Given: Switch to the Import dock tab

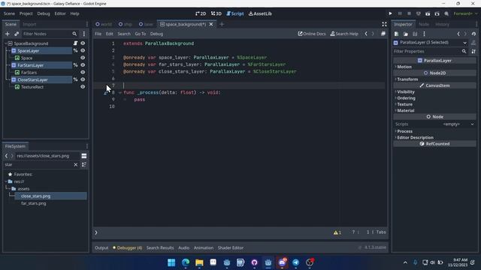Looking at the screenshot, I should coord(29,24).
